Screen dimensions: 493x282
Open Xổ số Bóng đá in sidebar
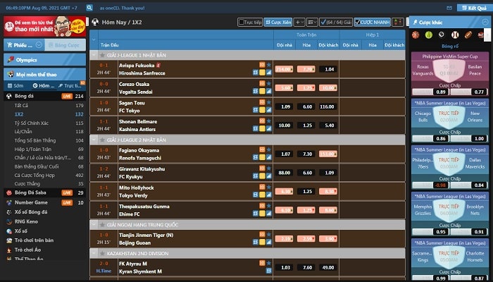(x=31, y=212)
